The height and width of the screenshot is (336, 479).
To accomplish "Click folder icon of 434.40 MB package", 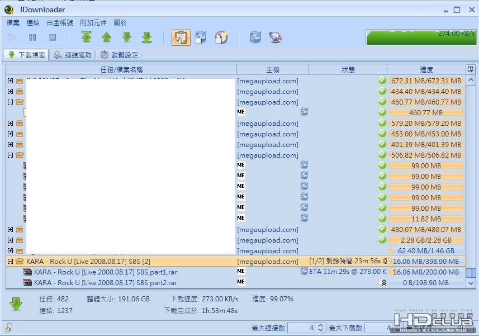I will pyautogui.click(x=20, y=91).
